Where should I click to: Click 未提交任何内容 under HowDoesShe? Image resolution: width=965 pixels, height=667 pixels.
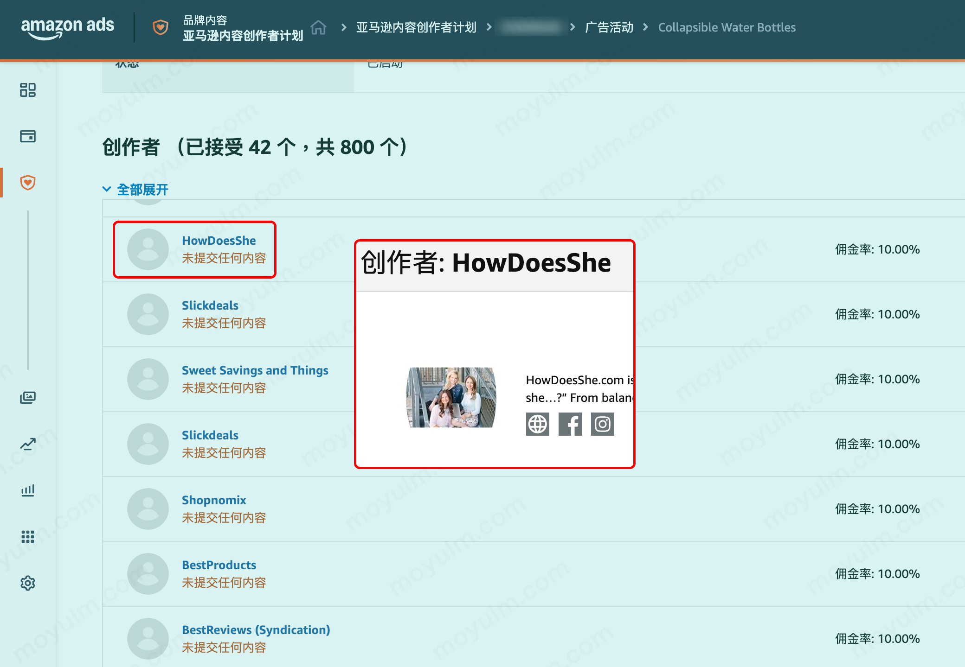coord(224,258)
